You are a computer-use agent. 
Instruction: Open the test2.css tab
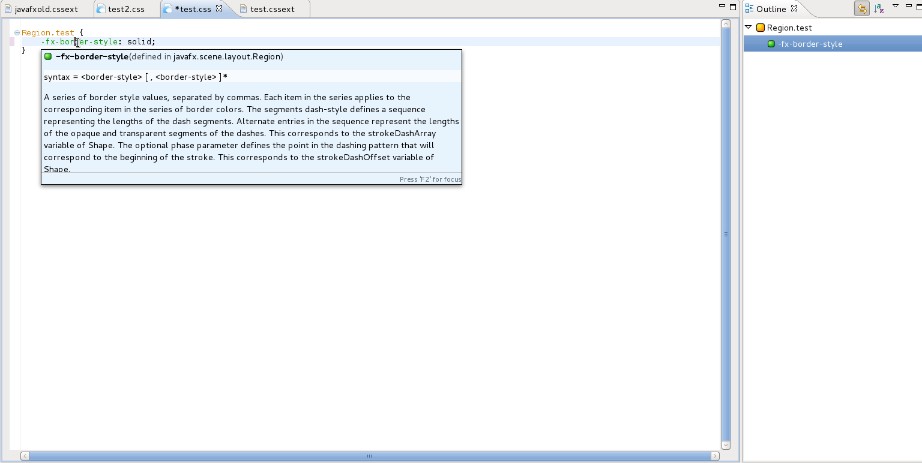[x=126, y=10]
